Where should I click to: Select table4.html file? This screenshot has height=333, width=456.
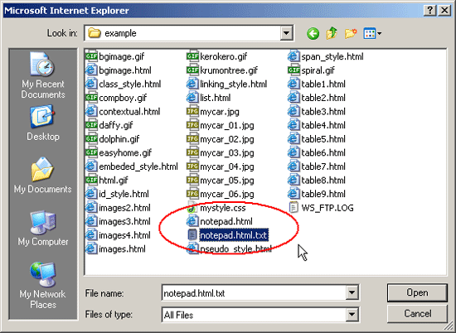click(x=317, y=125)
